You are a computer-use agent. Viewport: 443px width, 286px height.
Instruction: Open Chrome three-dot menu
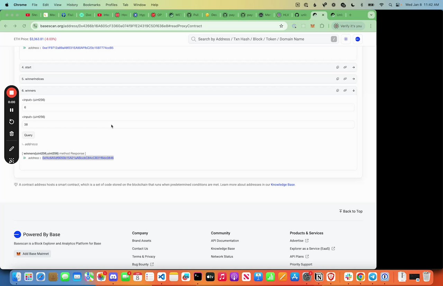[x=371, y=26]
